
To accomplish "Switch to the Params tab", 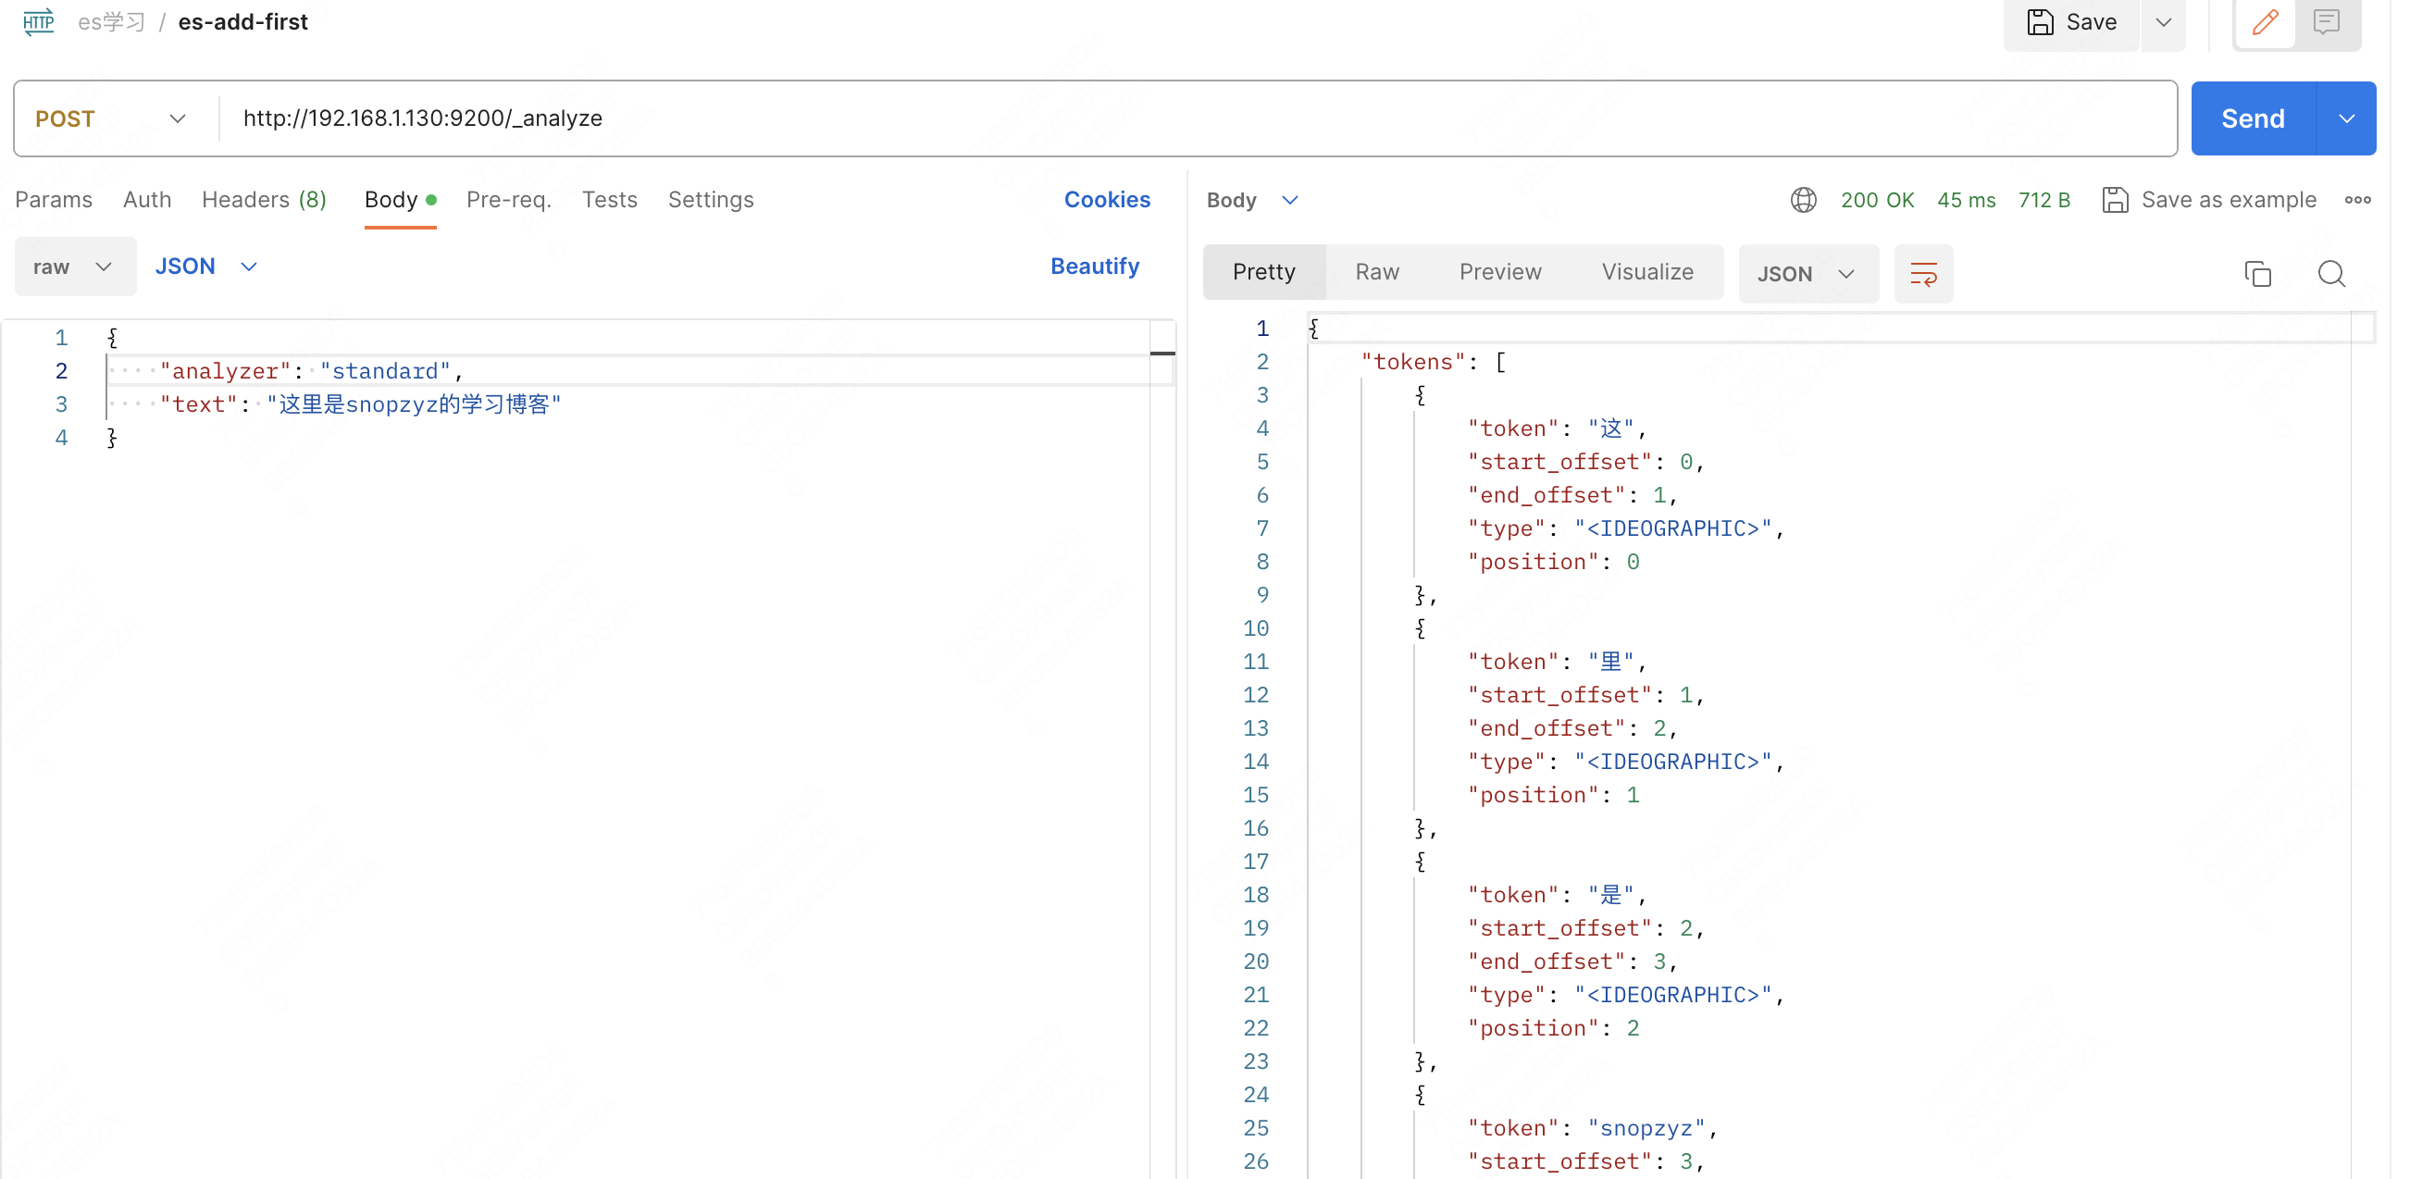I will (x=54, y=199).
